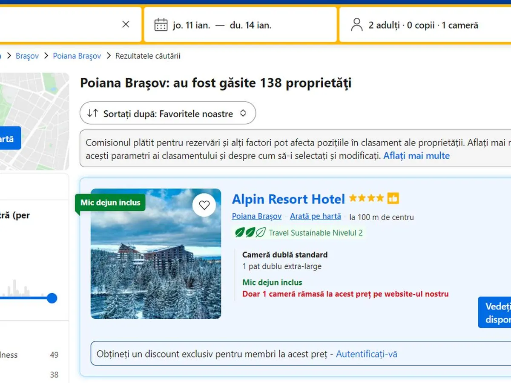The width and height of the screenshot is (511, 383).
Task: Go to Brașov breadcrumb
Action: point(27,56)
